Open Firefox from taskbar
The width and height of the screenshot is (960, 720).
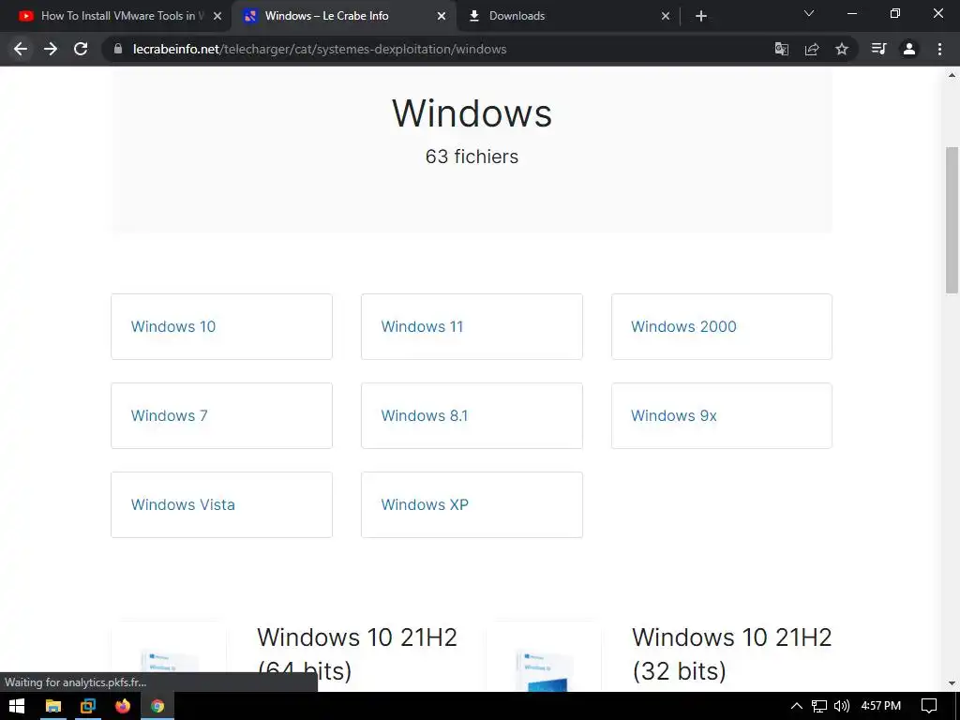(123, 706)
